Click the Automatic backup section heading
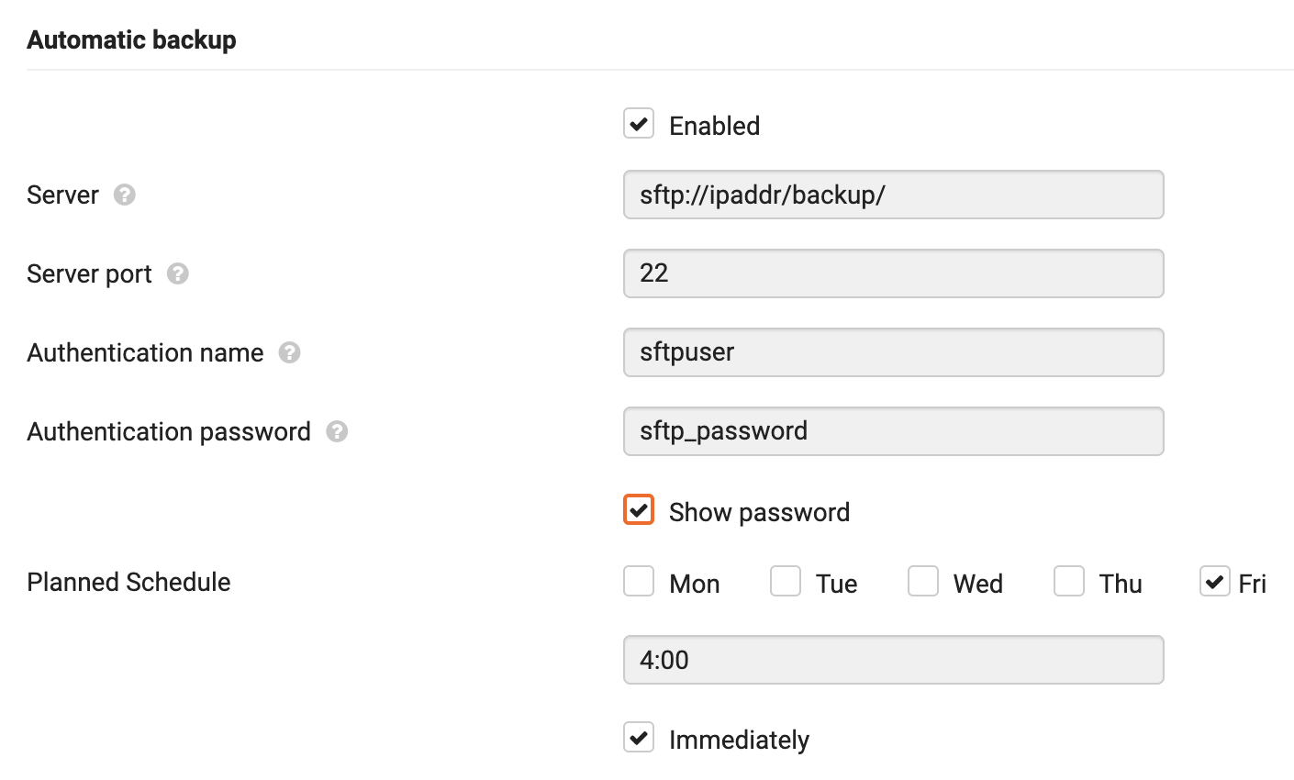This screenshot has width=1294, height=780. [x=131, y=39]
